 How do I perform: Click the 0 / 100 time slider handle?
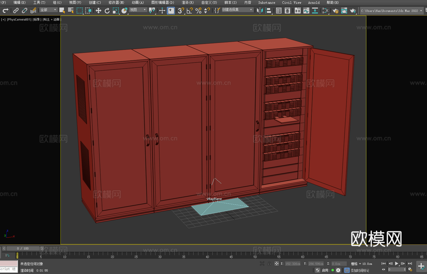(x=23, y=248)
